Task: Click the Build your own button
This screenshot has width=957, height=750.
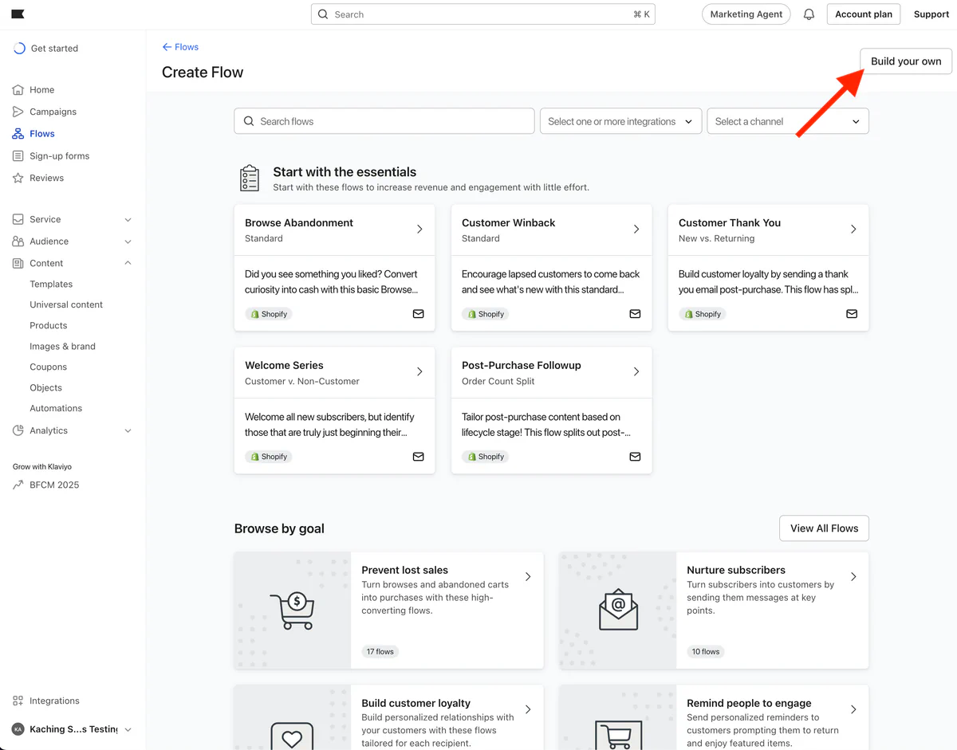Action: tap(906, 61)
